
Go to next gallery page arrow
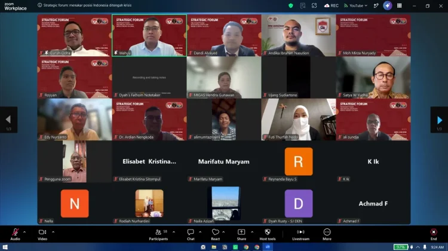click(x=440, y=120)
